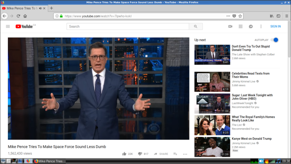This screenshot has width=291, height=164.
Task: Open the Jimmy Kimmel Live channel under Celebrities video
Action: click(x=244, y=82)
